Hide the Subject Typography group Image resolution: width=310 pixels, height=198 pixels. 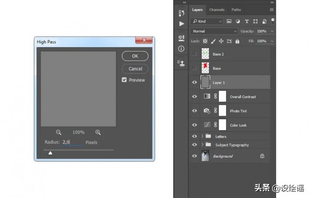point(194,145)
